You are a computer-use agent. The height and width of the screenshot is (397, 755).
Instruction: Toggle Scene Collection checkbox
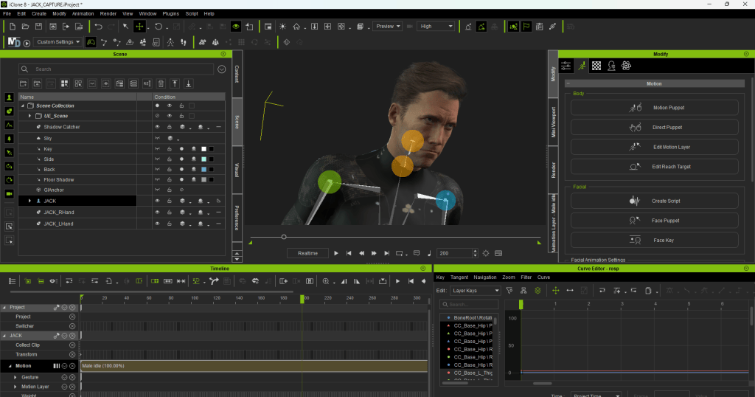[192, 106]
